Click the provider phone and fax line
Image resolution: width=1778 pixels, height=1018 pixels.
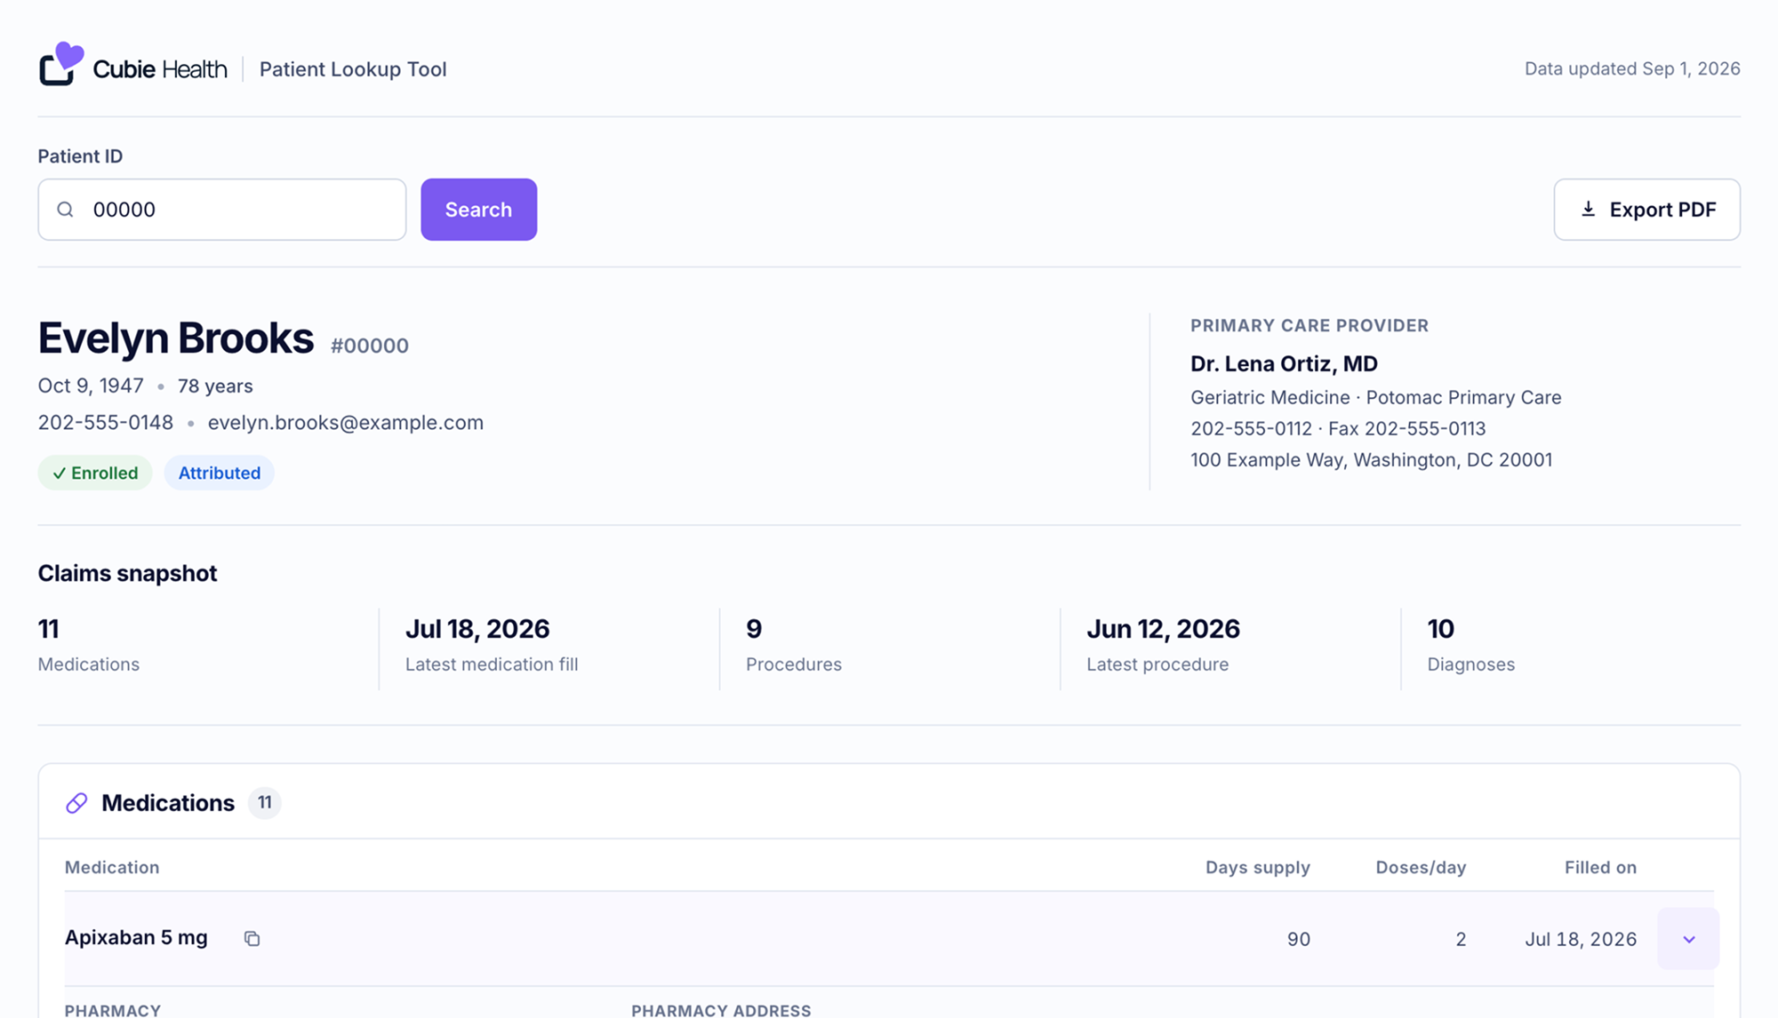pyautogui.click(x=1338, y=429)
